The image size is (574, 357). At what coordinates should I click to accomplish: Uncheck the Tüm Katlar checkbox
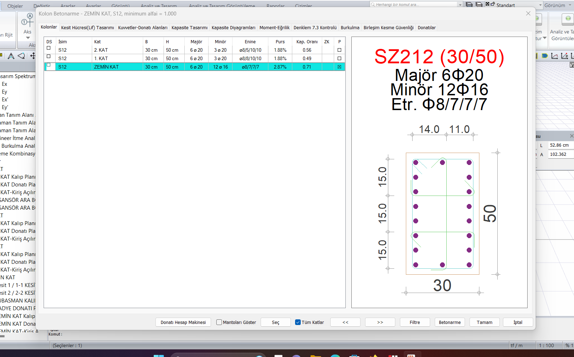coord(298,322)
